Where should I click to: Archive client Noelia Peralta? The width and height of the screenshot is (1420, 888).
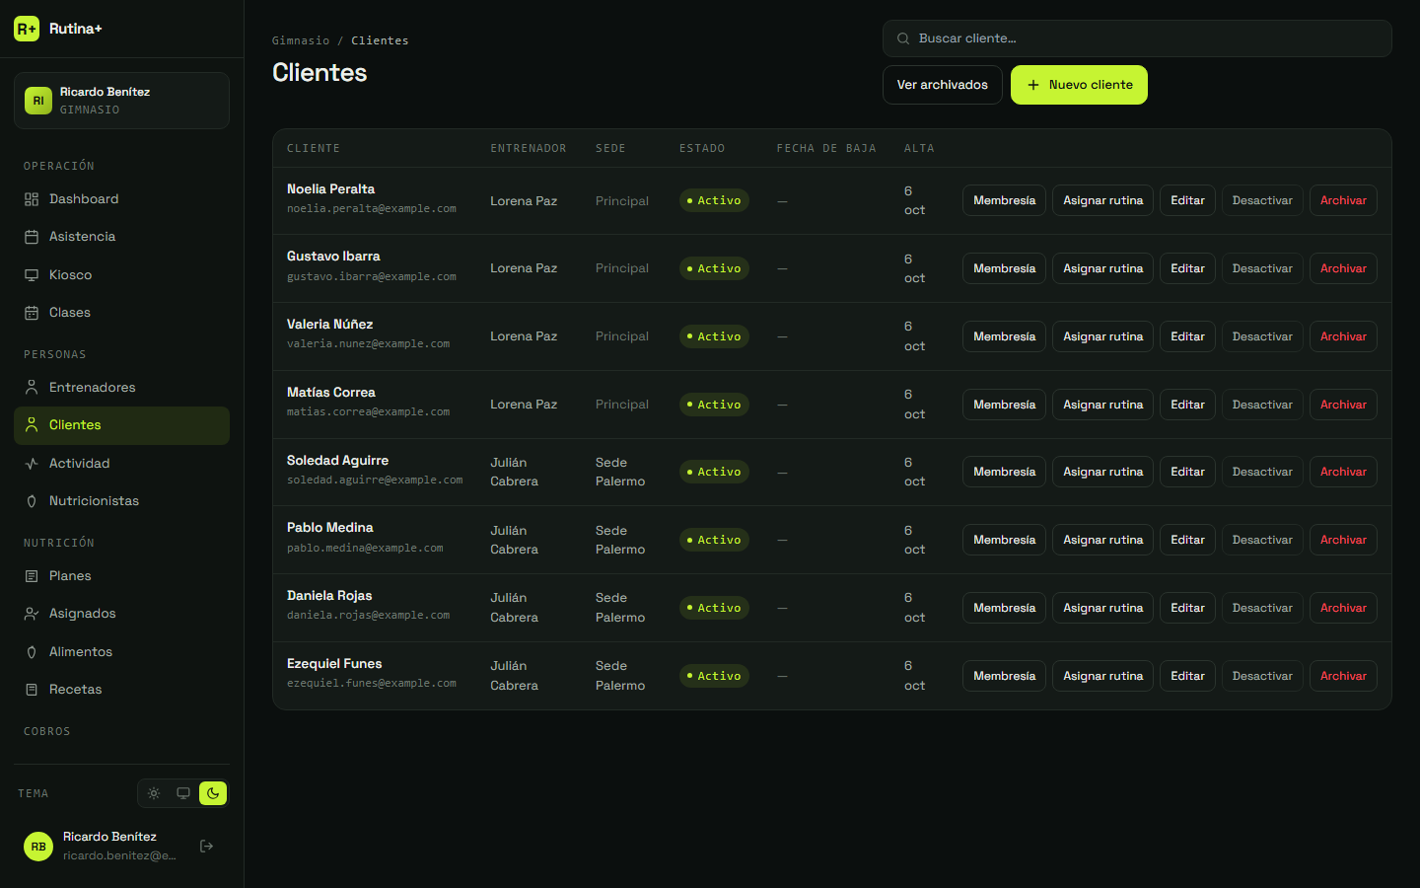(x=1343, y=200)
